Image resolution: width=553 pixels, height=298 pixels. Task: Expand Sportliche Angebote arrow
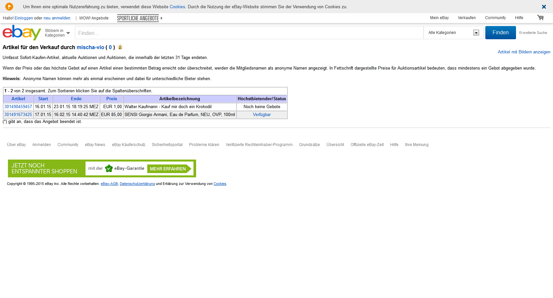(161, 18)
